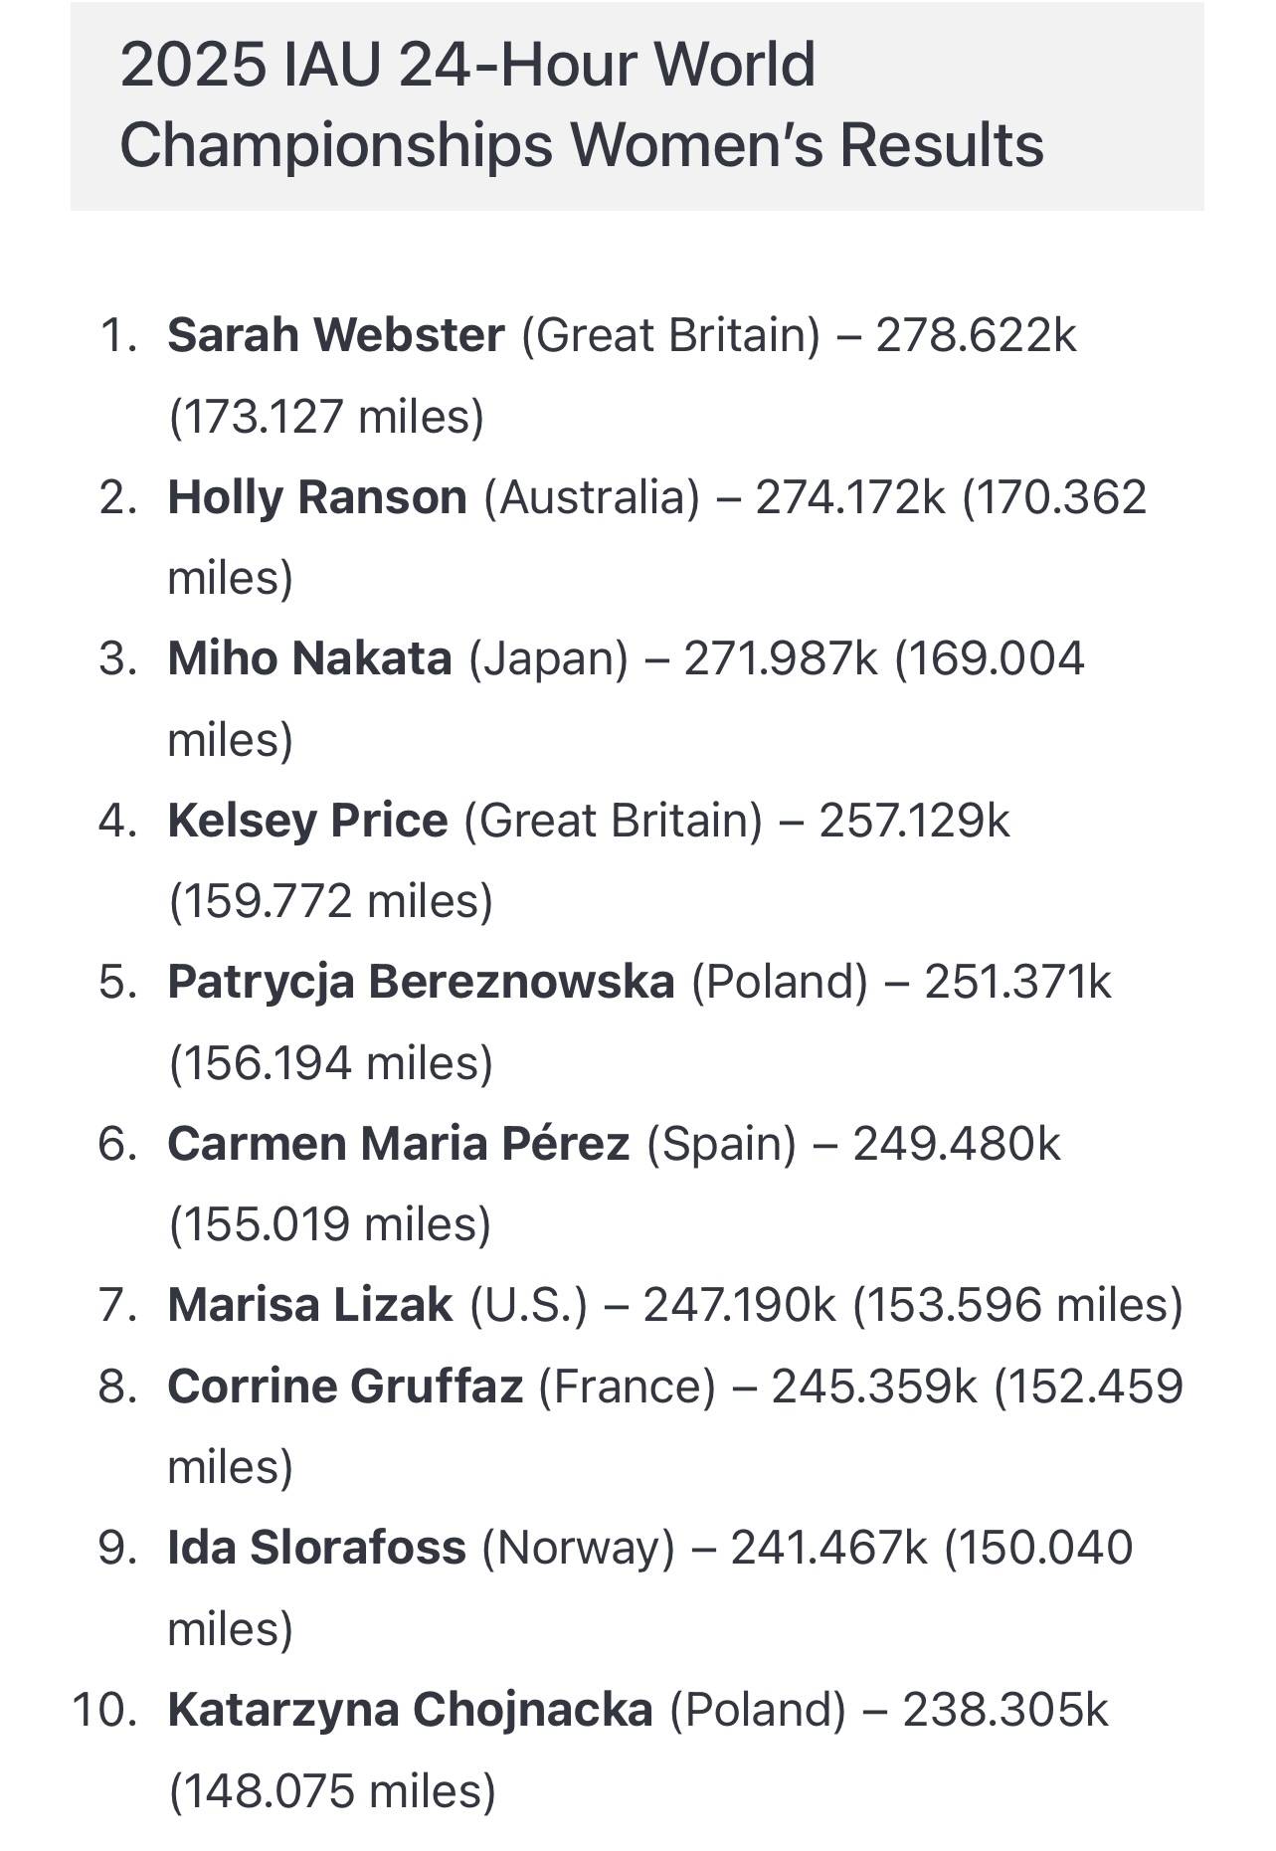This screenshot has height=1851, width=1276.
Task: Select the 173.127 miles text
Action: point(326,417)
